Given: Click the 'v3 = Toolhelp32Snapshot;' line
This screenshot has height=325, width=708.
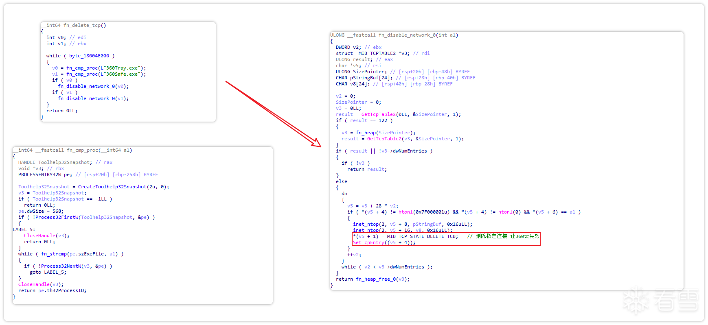Looking at the screenshot, I should click(x=52, y=193).
